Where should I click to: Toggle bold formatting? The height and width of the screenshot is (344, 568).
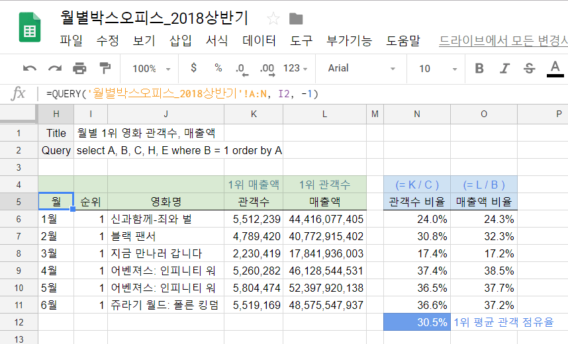tap(479, 68)
